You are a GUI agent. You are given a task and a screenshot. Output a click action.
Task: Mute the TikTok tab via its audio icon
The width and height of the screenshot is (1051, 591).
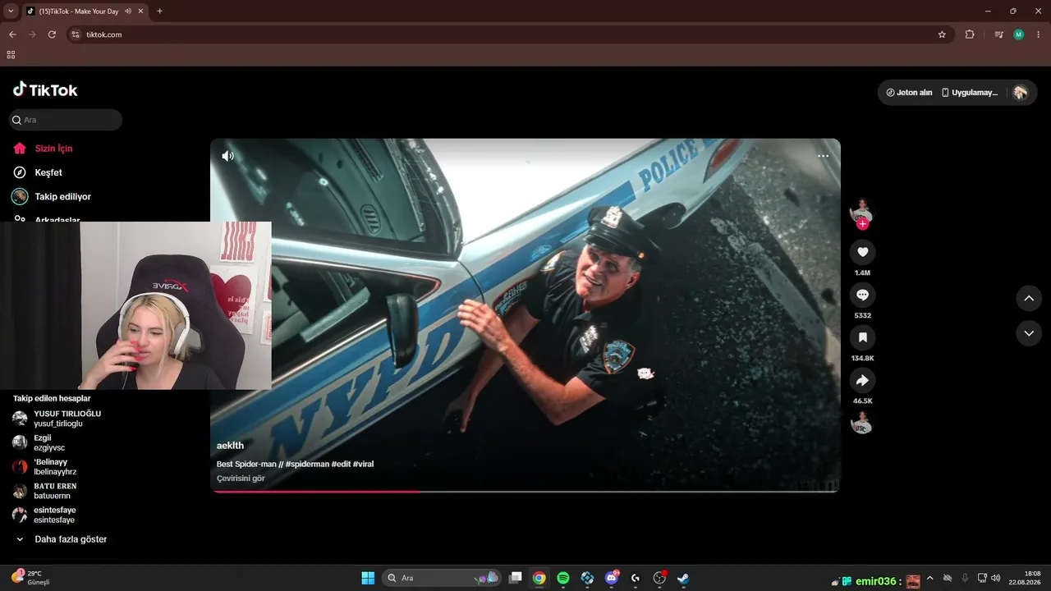click(127, 11)
